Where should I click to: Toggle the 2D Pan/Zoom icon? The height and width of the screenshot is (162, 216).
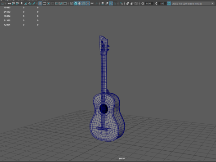pos(30,3)
